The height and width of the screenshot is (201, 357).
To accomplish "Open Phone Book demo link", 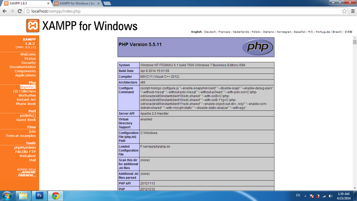I will (x=25, y=104).
